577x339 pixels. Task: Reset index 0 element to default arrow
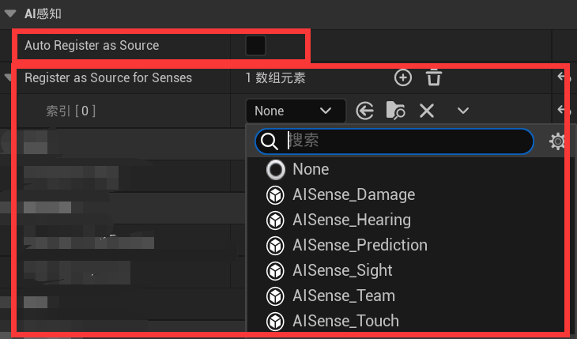click(564, 110)
